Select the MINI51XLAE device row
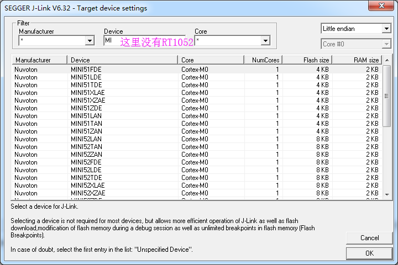Viewport: 398px width, 265px height. (x=197, y=93)
